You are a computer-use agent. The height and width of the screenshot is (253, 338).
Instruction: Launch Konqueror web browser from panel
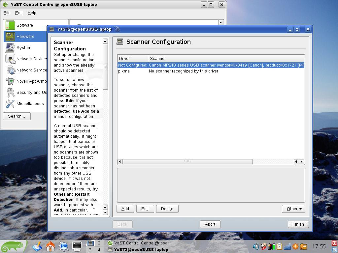point(64,246)
